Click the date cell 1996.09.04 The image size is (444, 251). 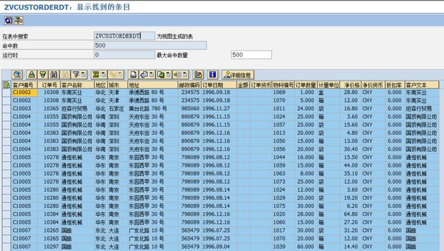tap(219, 247)
